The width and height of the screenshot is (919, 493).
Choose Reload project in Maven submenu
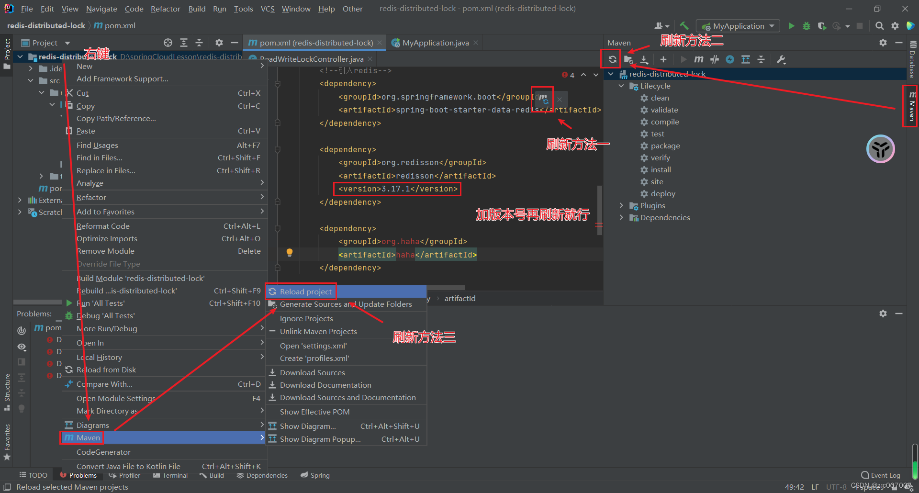pos(346,291)
